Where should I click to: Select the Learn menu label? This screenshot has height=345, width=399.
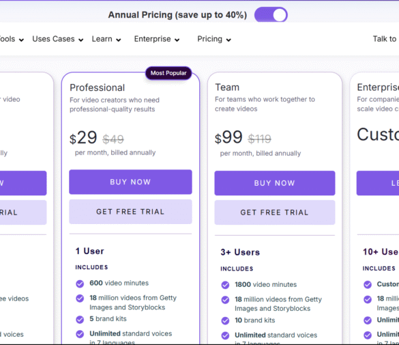[102, 39]
